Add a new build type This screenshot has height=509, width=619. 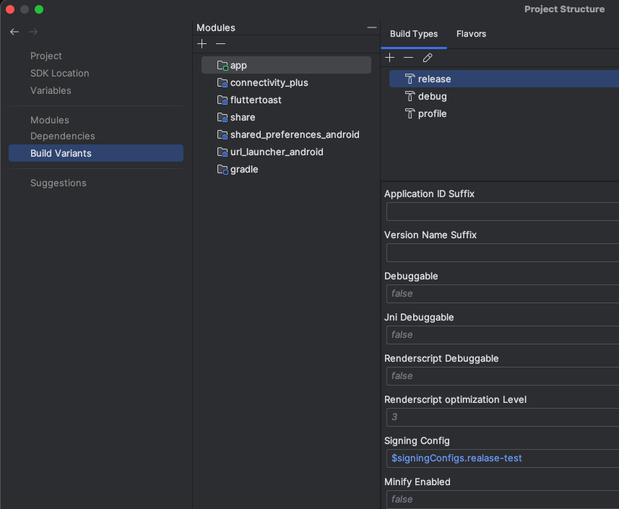[390, 58]
